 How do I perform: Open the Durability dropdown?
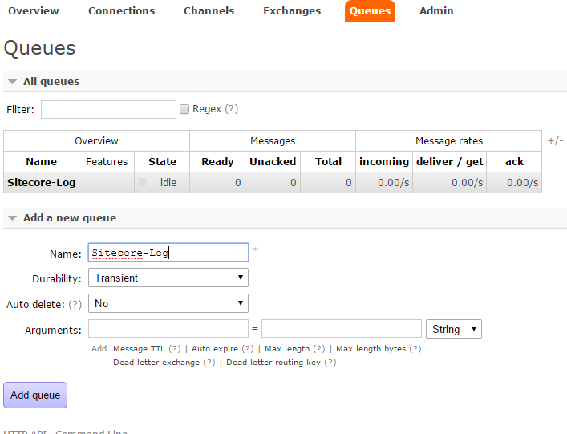[x=168, y=278]
